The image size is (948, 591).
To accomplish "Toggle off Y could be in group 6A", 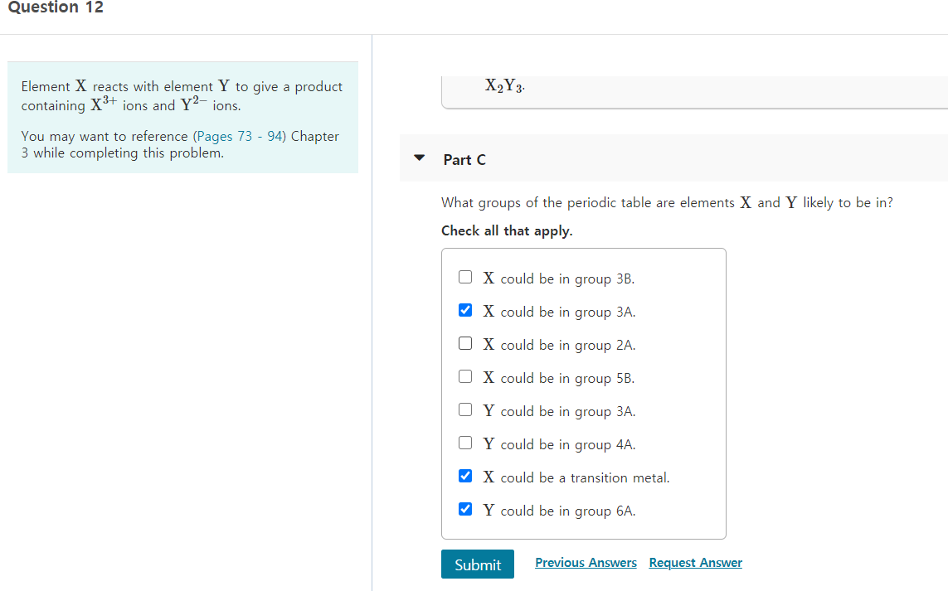I will point(465,509).
